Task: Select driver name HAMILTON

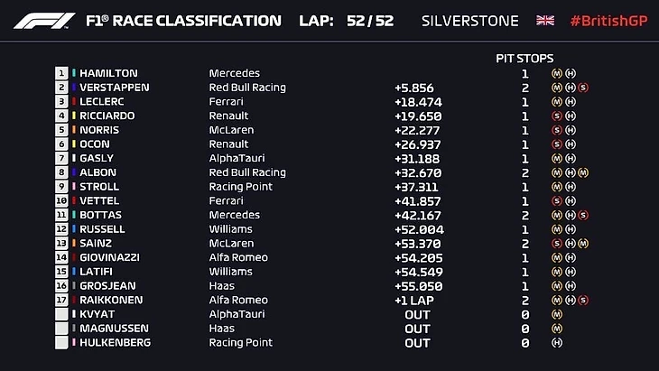Action: (x=110, y=73)
